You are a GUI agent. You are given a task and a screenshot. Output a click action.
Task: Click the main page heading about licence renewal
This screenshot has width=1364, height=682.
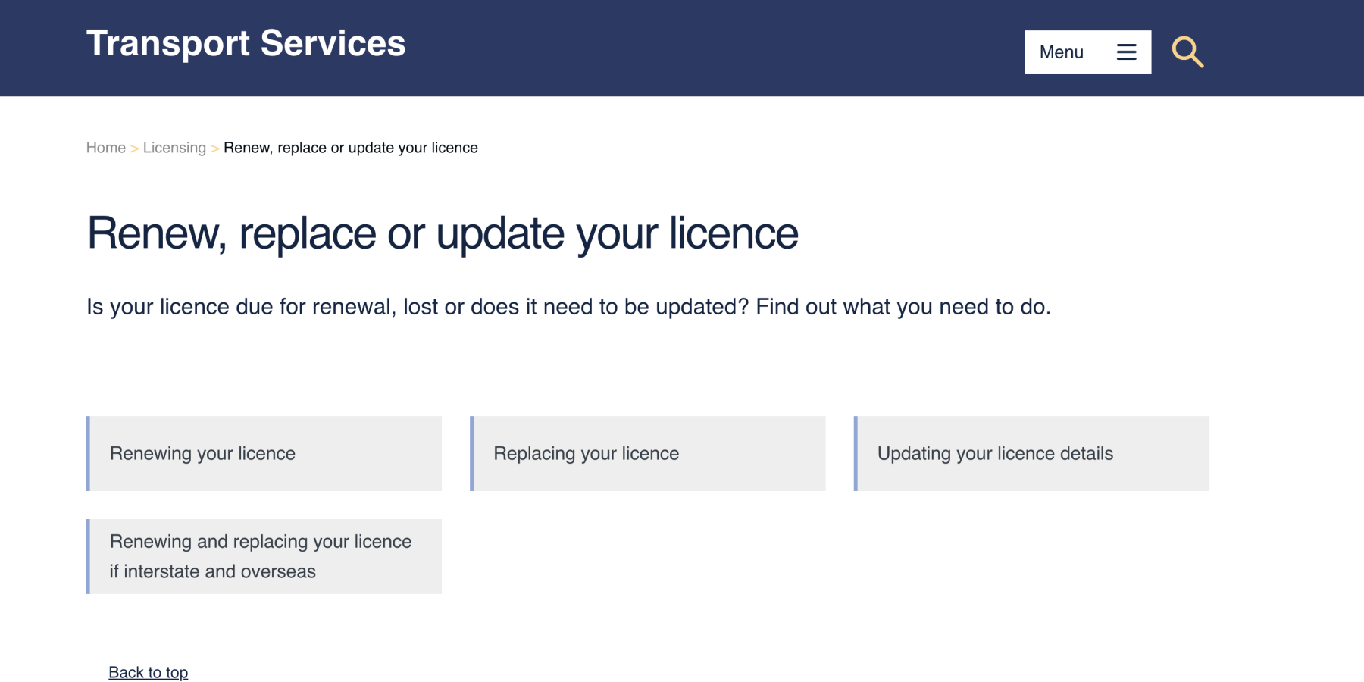[443, 233]
